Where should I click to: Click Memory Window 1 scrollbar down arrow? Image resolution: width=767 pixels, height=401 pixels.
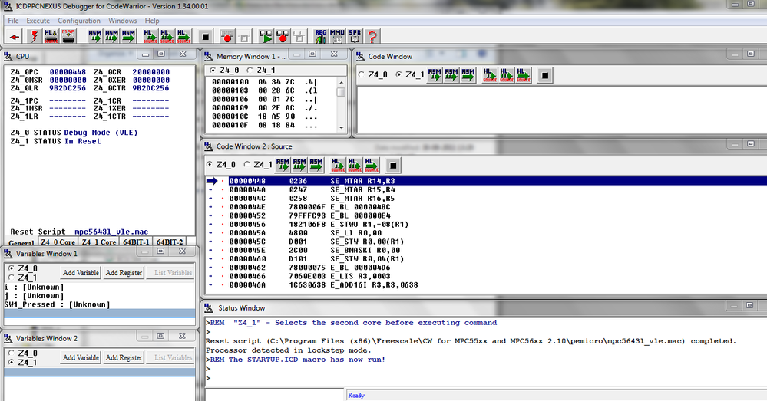[x=341, y=127]
